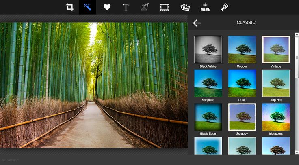Apply the Dusk filter thumbnail
Image resolution: width=299 pixels, height=165 pixels.
click(x=242, y=83)
